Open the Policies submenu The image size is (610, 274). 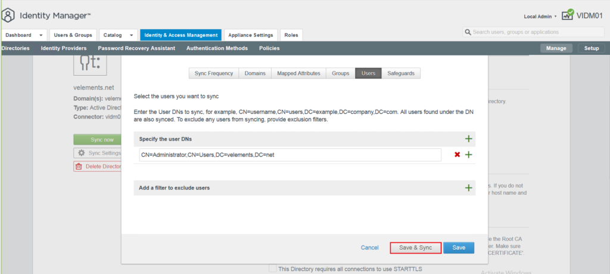(269, 48)
